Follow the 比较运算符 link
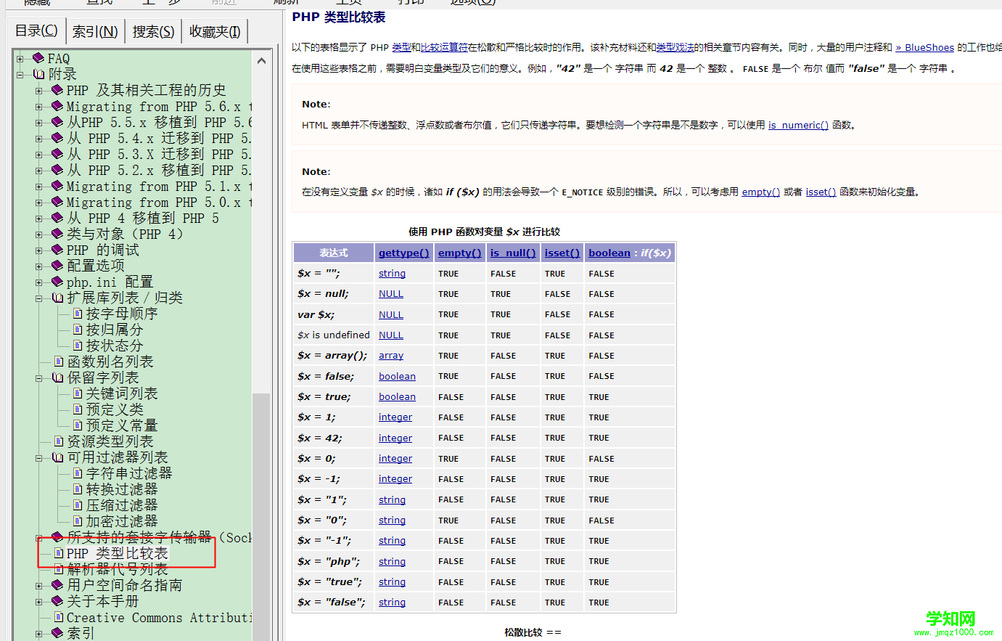This screenshot has height=641, width=1002. click(444, 47)
